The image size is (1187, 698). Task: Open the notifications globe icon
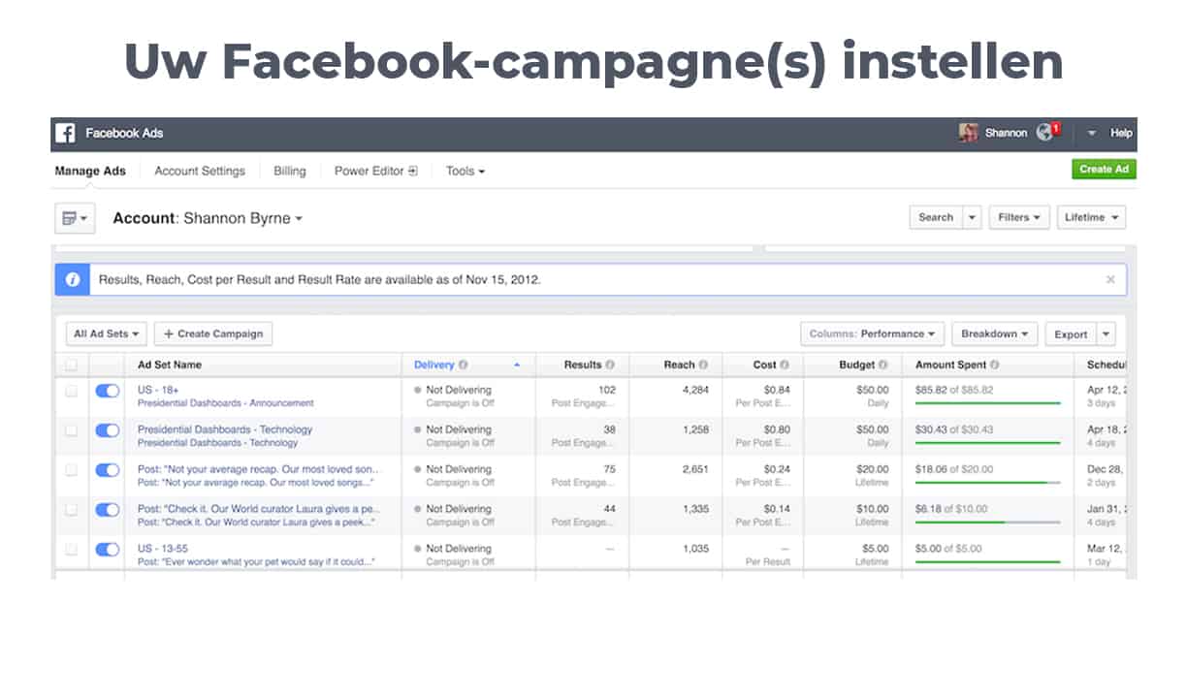[x=1044, y=133]
